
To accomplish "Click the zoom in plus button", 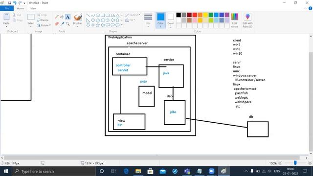I will tap(310, 163).
